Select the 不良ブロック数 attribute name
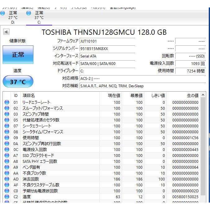The image size is (210, 210). [34, 173]
